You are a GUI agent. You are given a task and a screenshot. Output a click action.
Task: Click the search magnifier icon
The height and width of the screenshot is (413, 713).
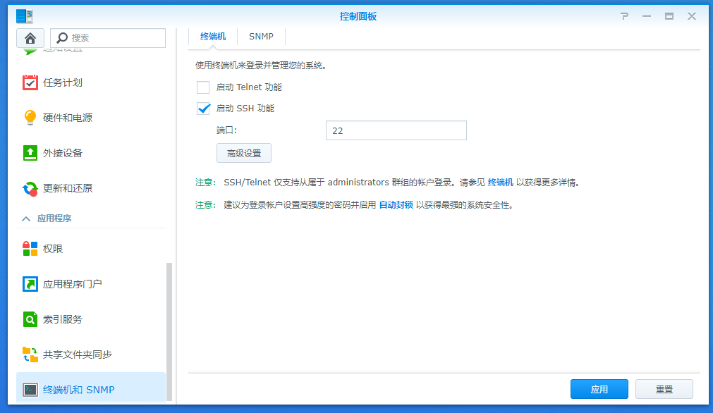tap(62, 38)
